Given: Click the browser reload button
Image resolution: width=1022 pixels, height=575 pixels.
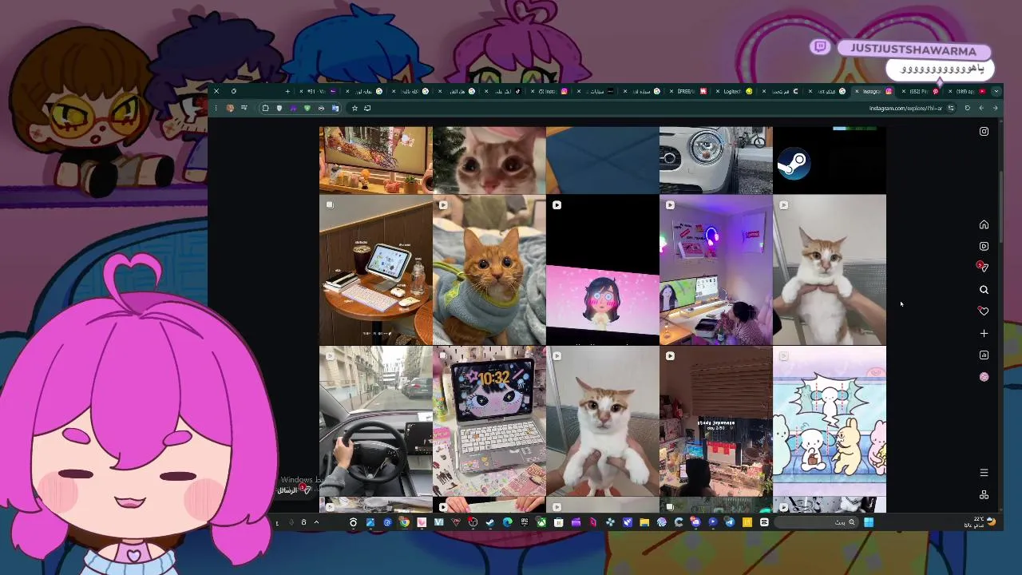Looking at the screenshot, I should pos(967,108).
